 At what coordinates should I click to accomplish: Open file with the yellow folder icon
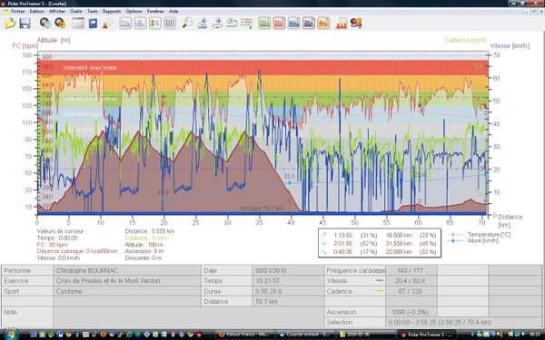10,24
